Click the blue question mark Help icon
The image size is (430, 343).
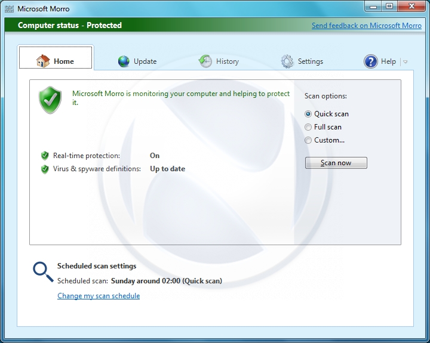(x=370, y=61)
